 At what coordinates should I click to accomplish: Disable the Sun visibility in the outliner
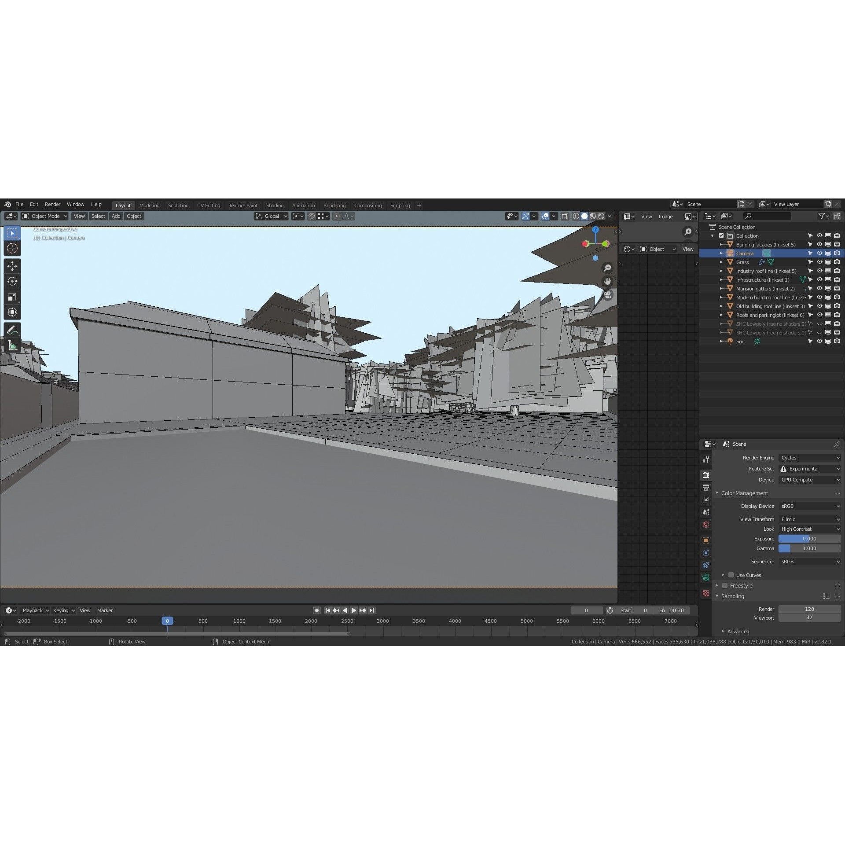[819, 341]
